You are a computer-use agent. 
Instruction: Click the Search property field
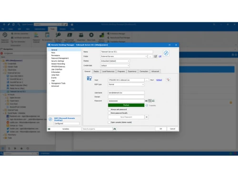coord(97,129)
